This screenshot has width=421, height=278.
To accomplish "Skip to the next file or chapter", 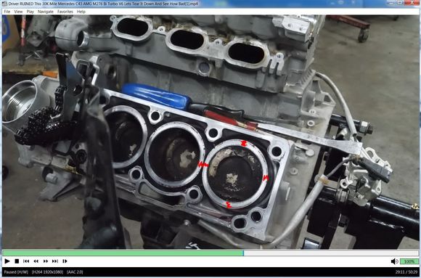I will pos(55,261).
